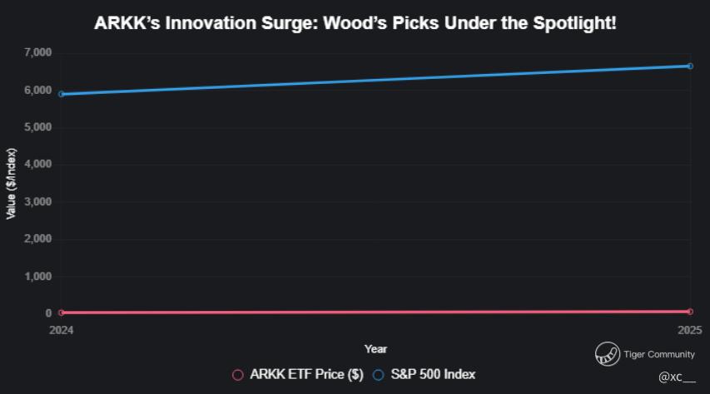This screenshot has width=710, height=394.
Task: Select the ARKK data point at 2025
Action: click(x=690, y=312)
